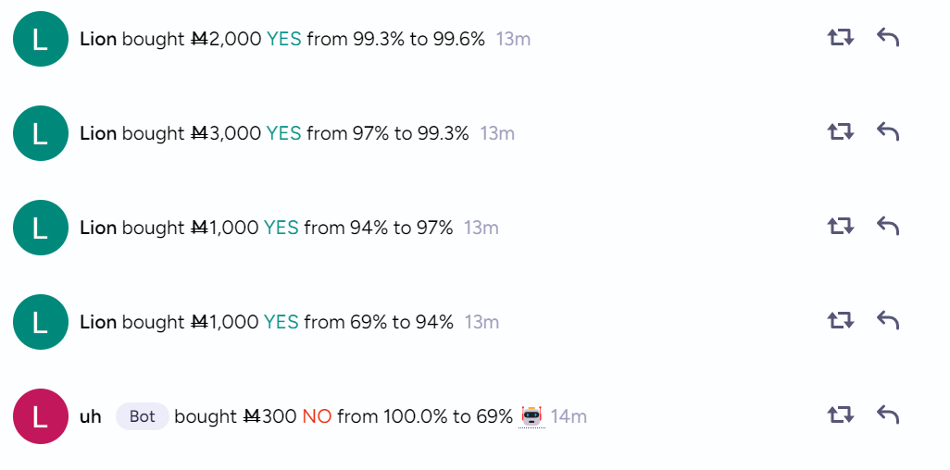Repost Lion's Ṁ2,000 YES bet

pos(841,38)
